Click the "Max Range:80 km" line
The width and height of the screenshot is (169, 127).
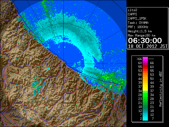142,35
